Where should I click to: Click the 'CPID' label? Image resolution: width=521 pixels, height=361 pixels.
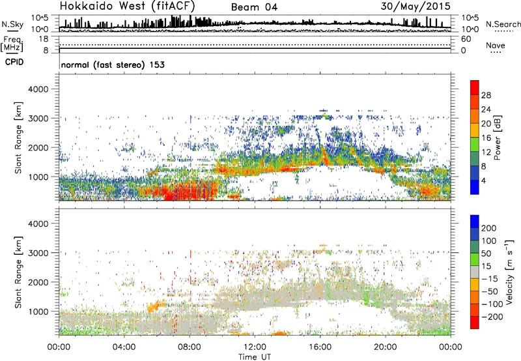click(14, 62)
